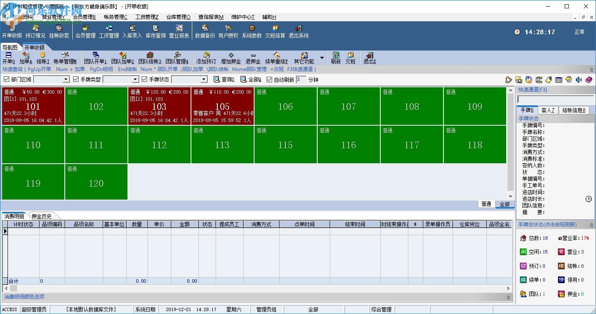Click 退押金 to refund the deposit
596x314 pixels.
(x=253, y=58)
